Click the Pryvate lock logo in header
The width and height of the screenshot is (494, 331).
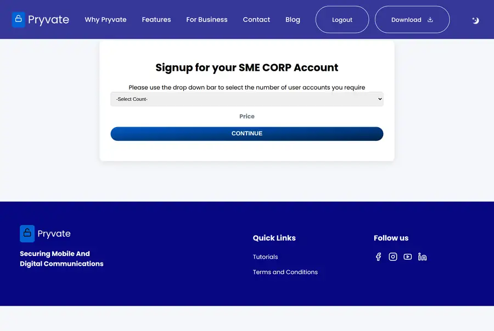pos(18,20)
